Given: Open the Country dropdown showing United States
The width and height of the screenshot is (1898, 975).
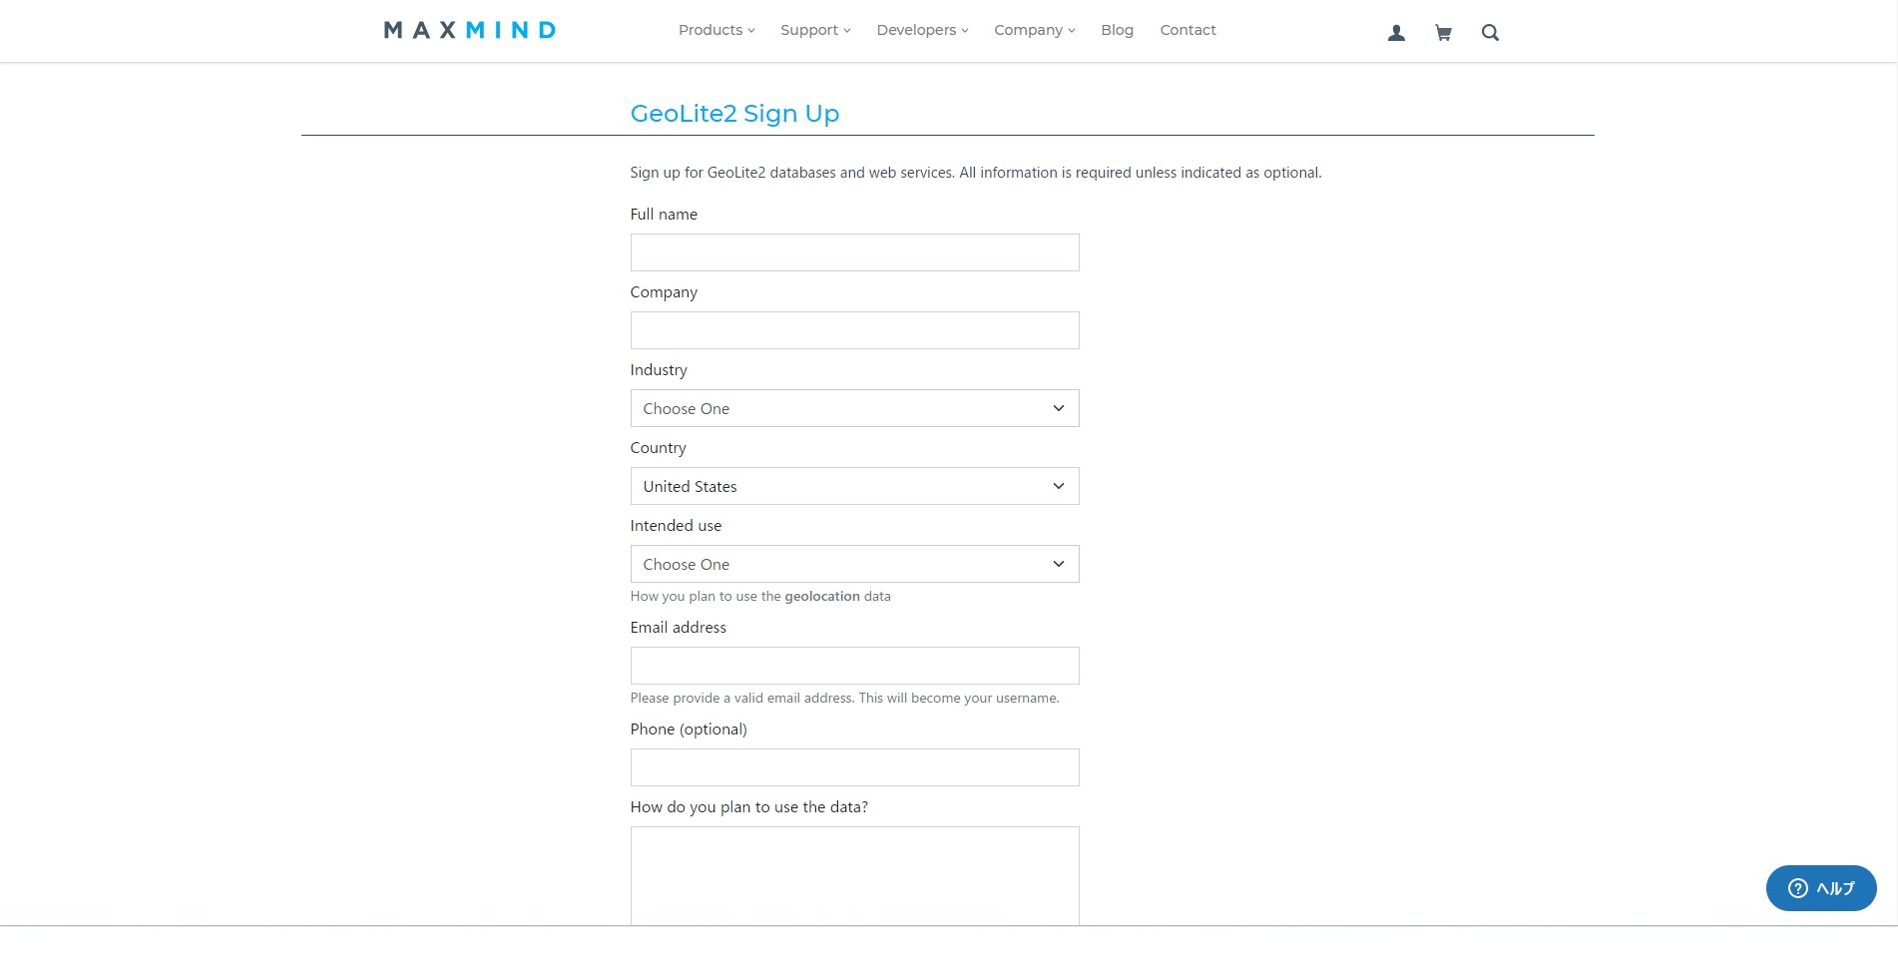Looking at the screenshot, I should 854,486.
